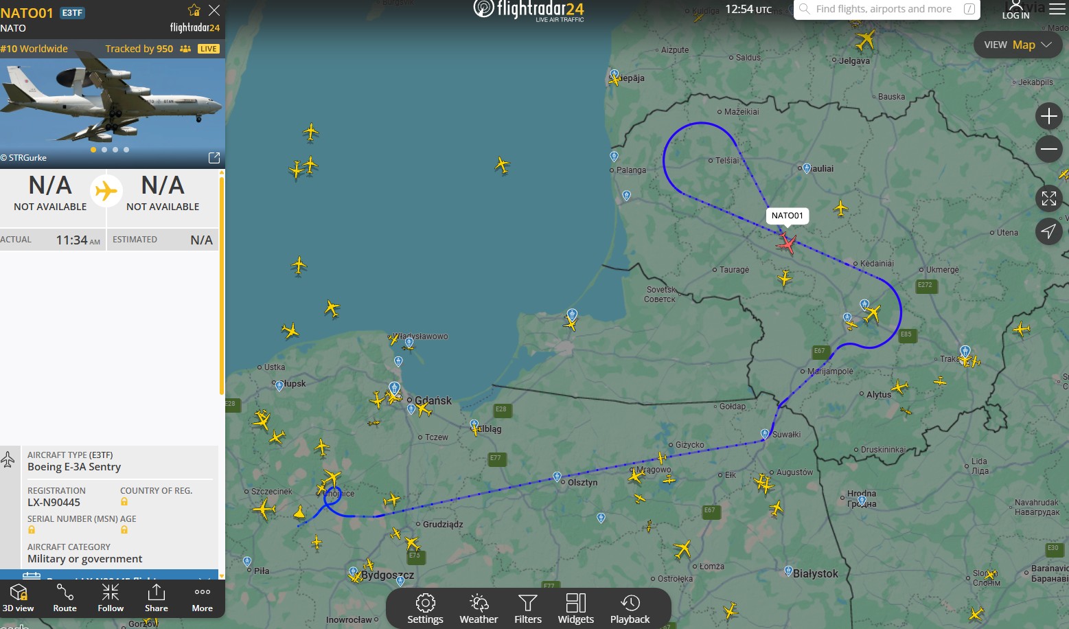Click the E3TF aircraft type badge
Viewport: 1069px width, 629px height.
pos(72,12)
